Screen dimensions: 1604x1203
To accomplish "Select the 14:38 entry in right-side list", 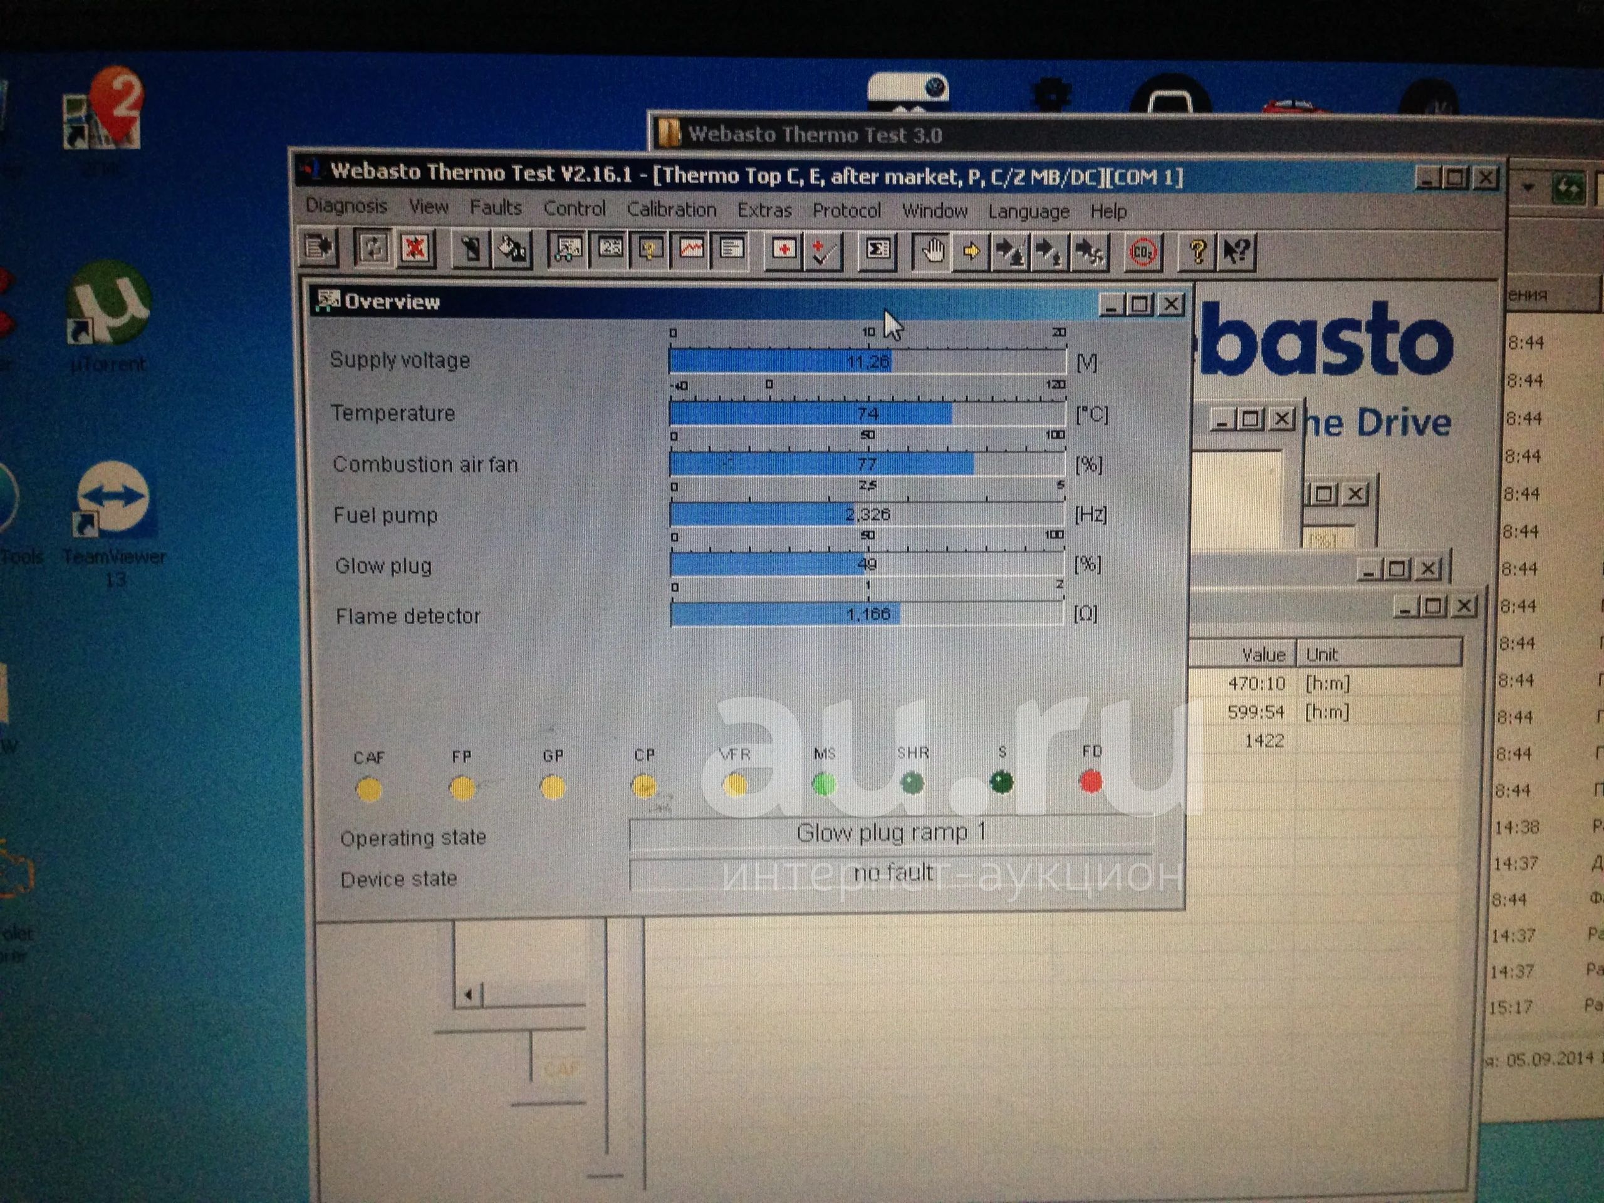I will pyautogui.click(x=1516, y=828).
